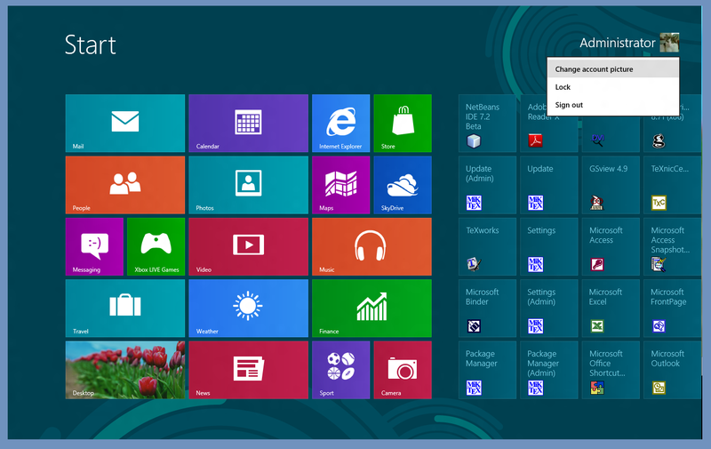Choose Lock from account menu
711x449 pixels.
pyautogui.click(x=612, y=87)
